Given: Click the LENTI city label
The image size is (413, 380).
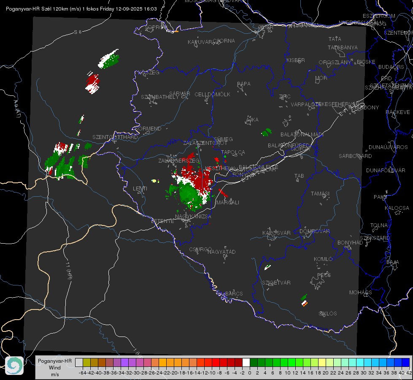Looking at the screenshot, I should point(140,189).
